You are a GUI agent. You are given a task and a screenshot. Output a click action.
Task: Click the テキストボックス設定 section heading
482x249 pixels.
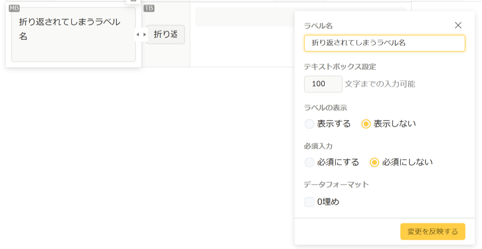coord(340,67)
